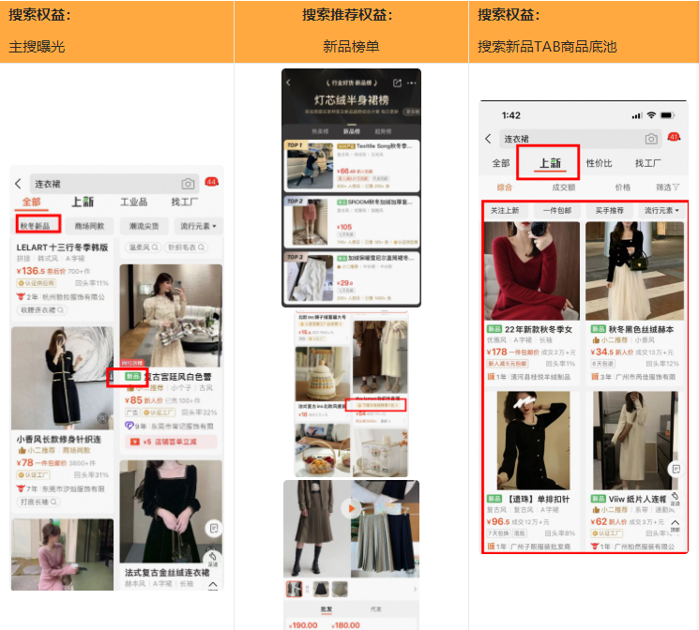Tap camera icon in right phone search bar
The width and height of the screenshot is (699, 630).
pos(651,139)
